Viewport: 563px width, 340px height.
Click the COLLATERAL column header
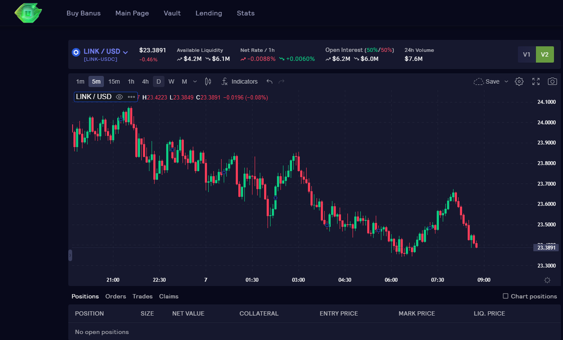(x=259, y=313)
